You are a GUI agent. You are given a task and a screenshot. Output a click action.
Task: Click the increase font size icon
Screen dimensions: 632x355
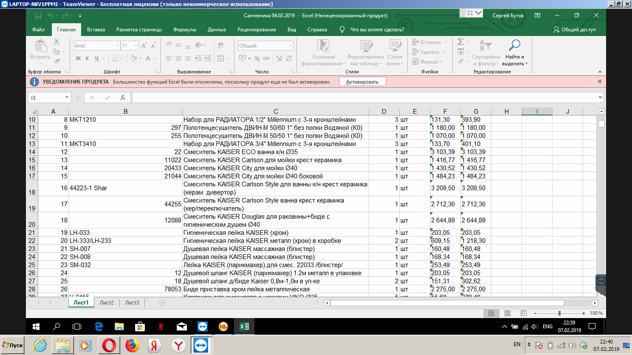[x=144, y=46]
